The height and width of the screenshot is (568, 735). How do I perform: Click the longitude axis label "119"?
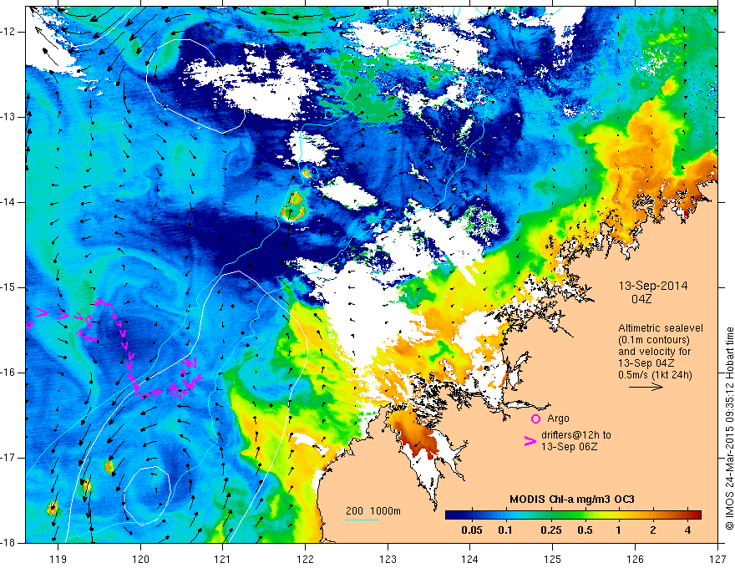58,559
